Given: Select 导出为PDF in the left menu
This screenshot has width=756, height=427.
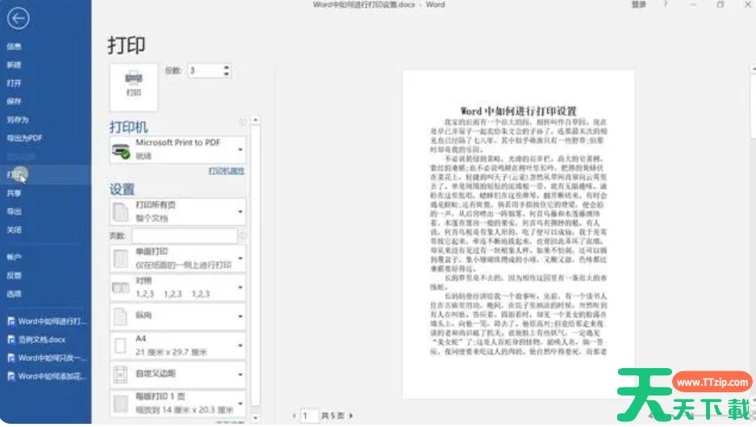Looking at the screenshot, I should pyautogui.click(x=24, y=138).
